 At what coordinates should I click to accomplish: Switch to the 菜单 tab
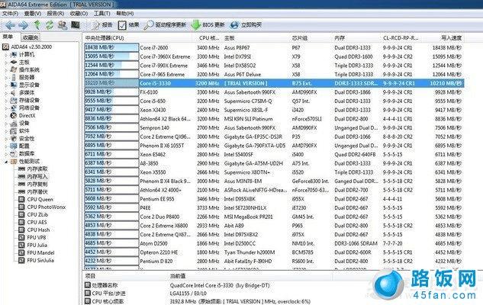point(8,37)
